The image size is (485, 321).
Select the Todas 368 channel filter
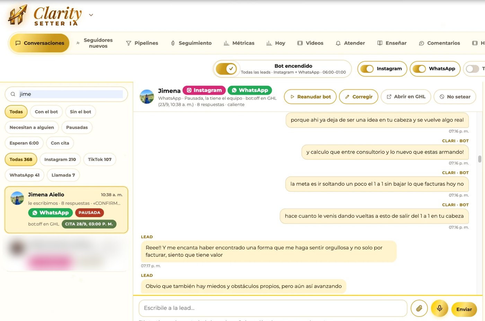[x=21, y=160]
